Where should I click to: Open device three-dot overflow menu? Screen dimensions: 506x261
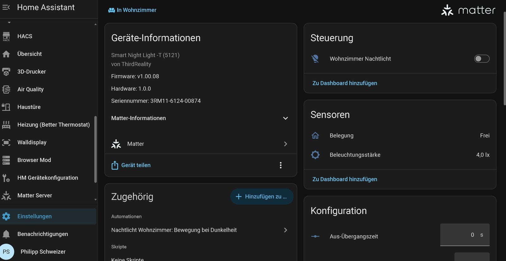281,165
